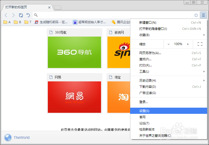Open 广告过滤(G) from the menu
The width and height of the screenshot is (209, 145).
tap(169, 93)
